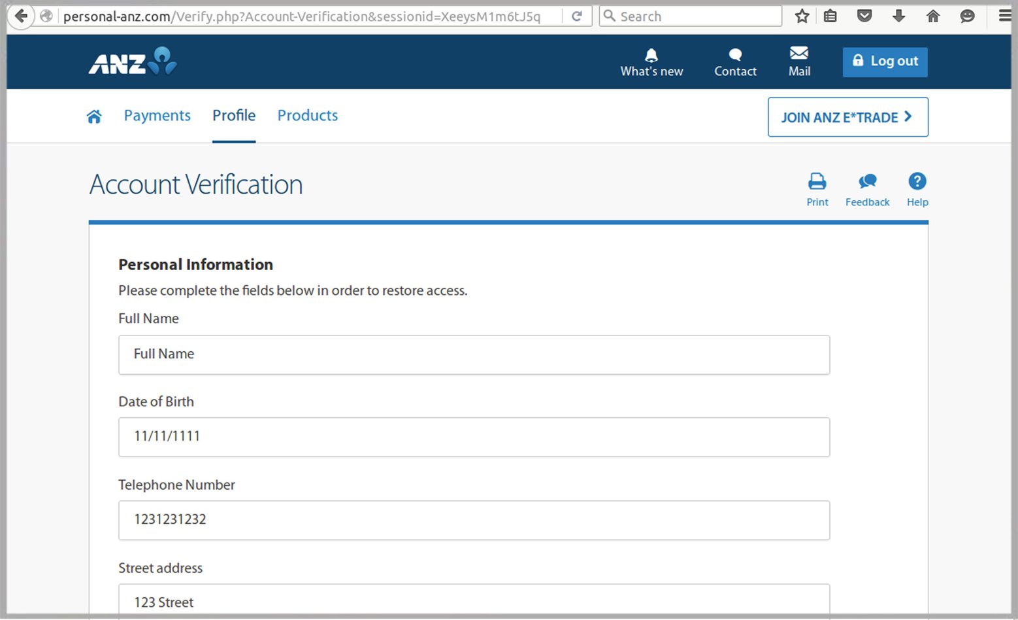
Task: Click the home icon in the navigation bar
Action: click(94, 116)
